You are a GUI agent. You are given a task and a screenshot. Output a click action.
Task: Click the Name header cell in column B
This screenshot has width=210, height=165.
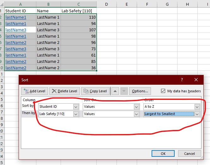click(48, 11)
